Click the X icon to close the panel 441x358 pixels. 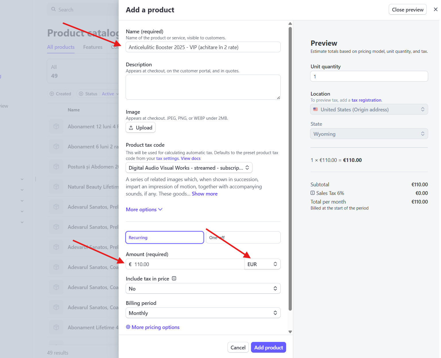[x=436, y=9]
